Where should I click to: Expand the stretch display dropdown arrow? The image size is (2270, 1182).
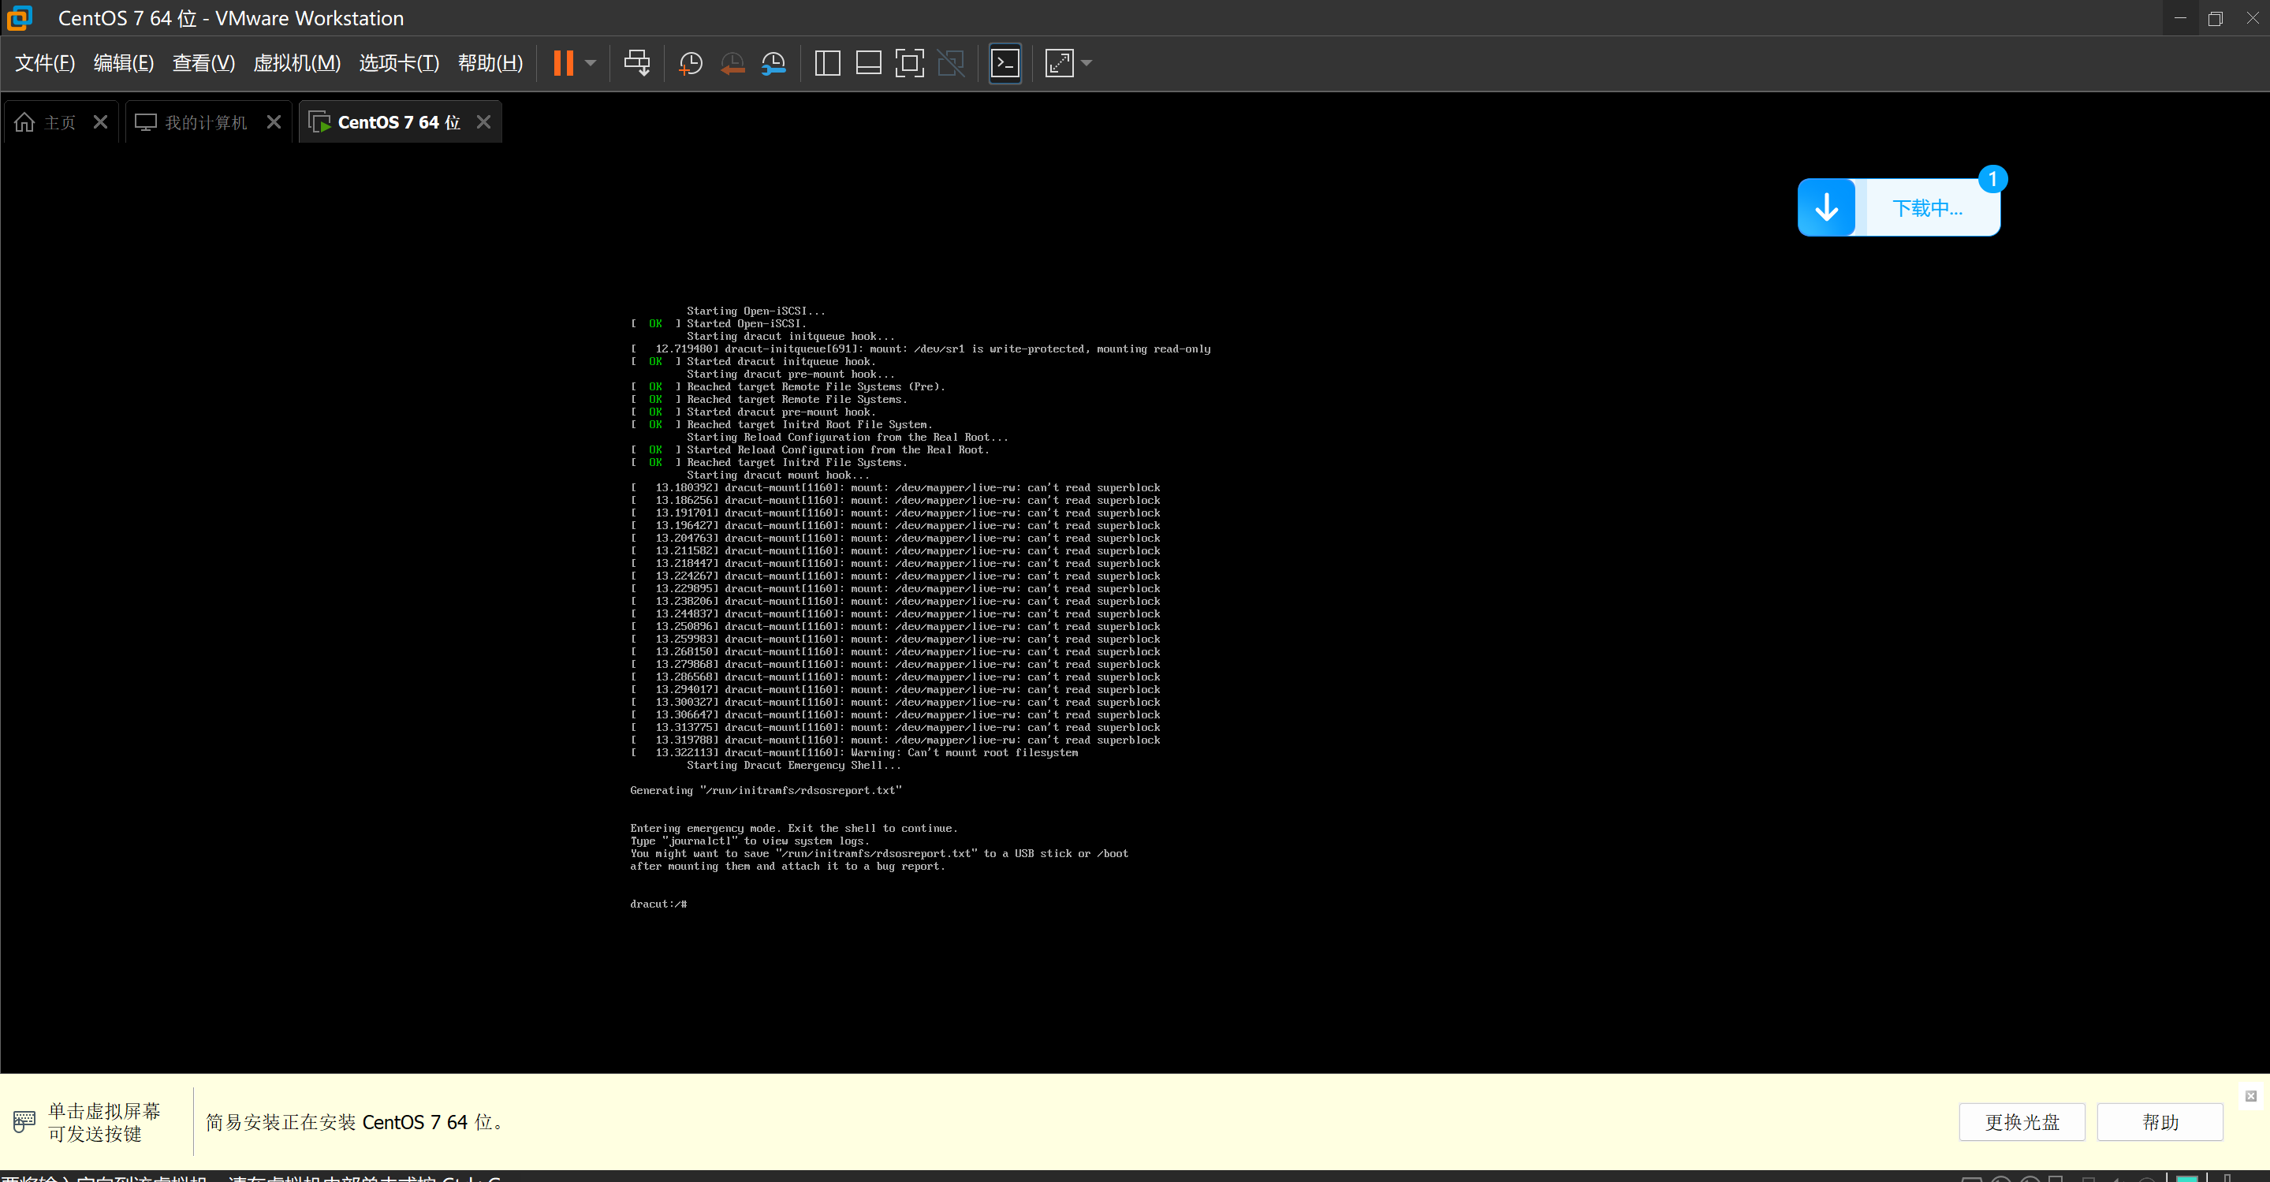[1087, 62]
